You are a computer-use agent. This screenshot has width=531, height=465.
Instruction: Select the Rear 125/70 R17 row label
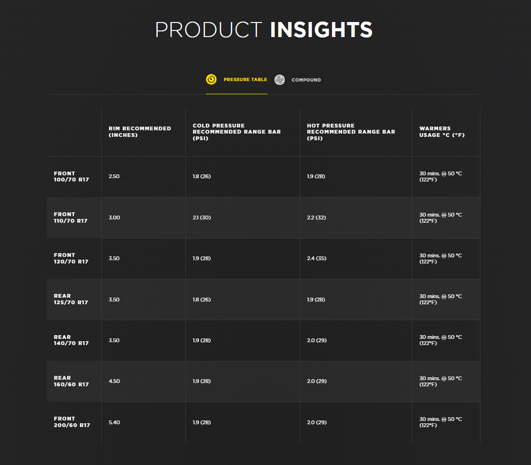(x=71, y=299)
